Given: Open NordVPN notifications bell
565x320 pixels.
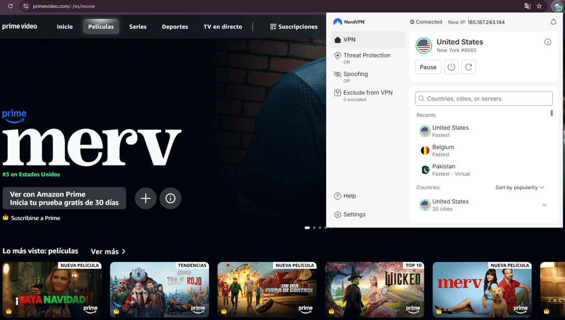Looking at the screenshot, I should point(553,22).
